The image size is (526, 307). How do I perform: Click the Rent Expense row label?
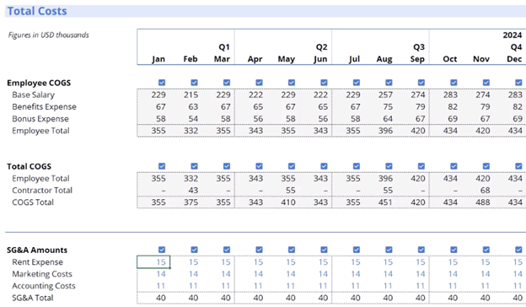pos(38,262)
